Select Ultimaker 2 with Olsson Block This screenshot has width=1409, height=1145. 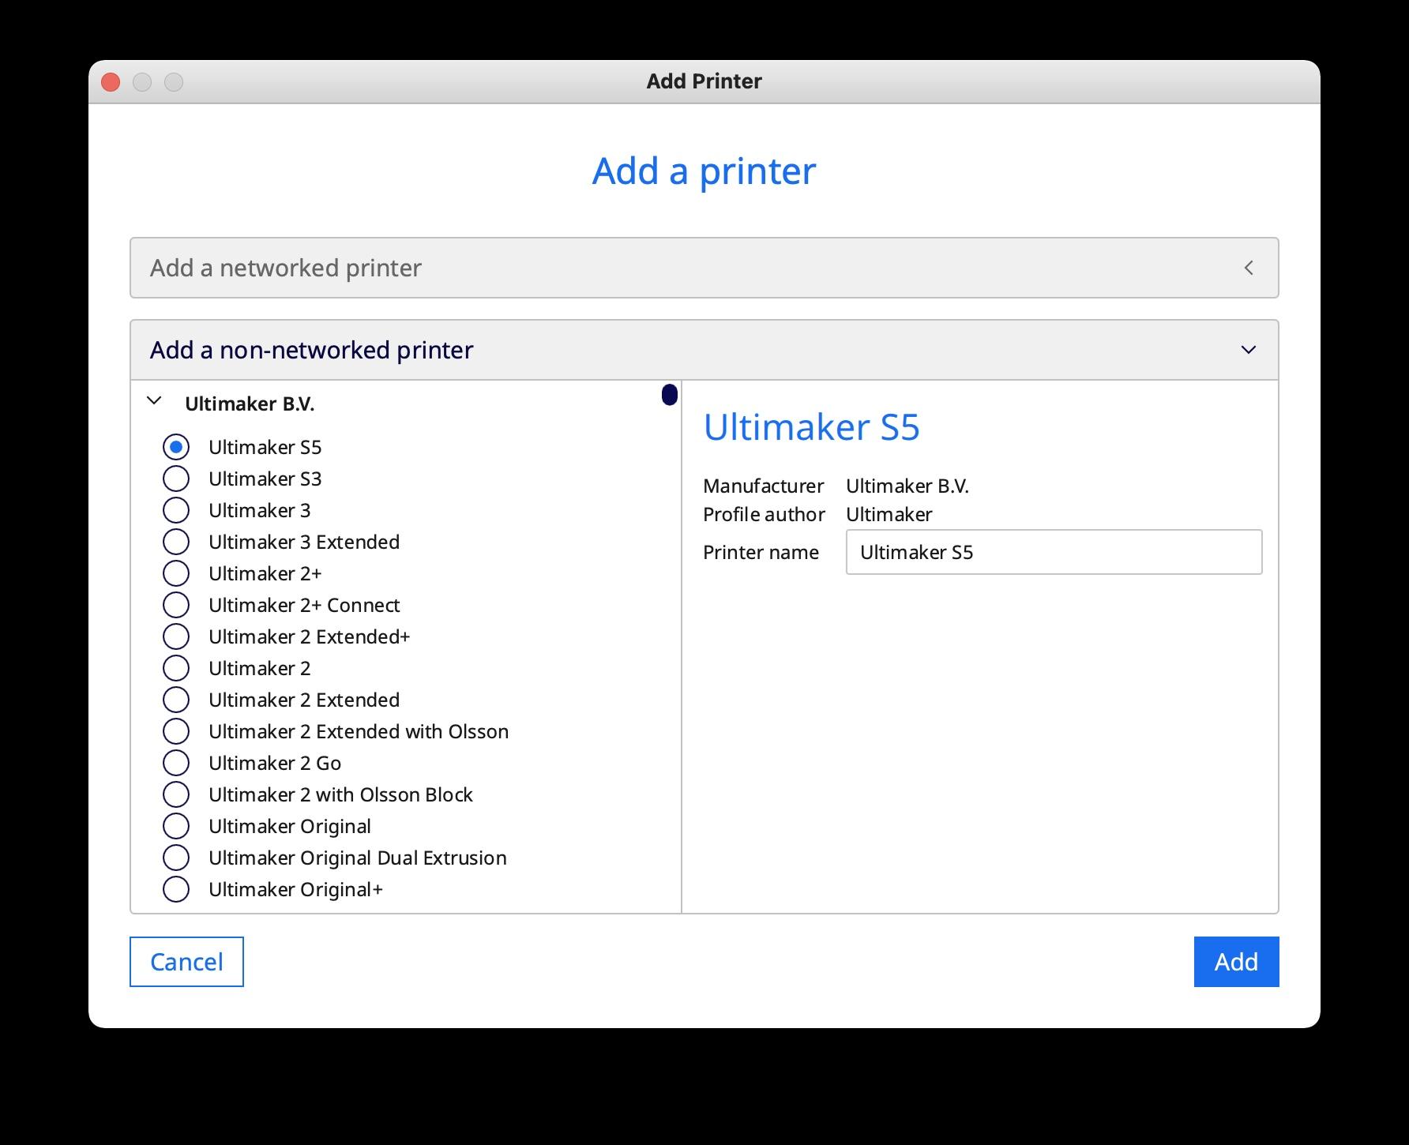(175, 794)
